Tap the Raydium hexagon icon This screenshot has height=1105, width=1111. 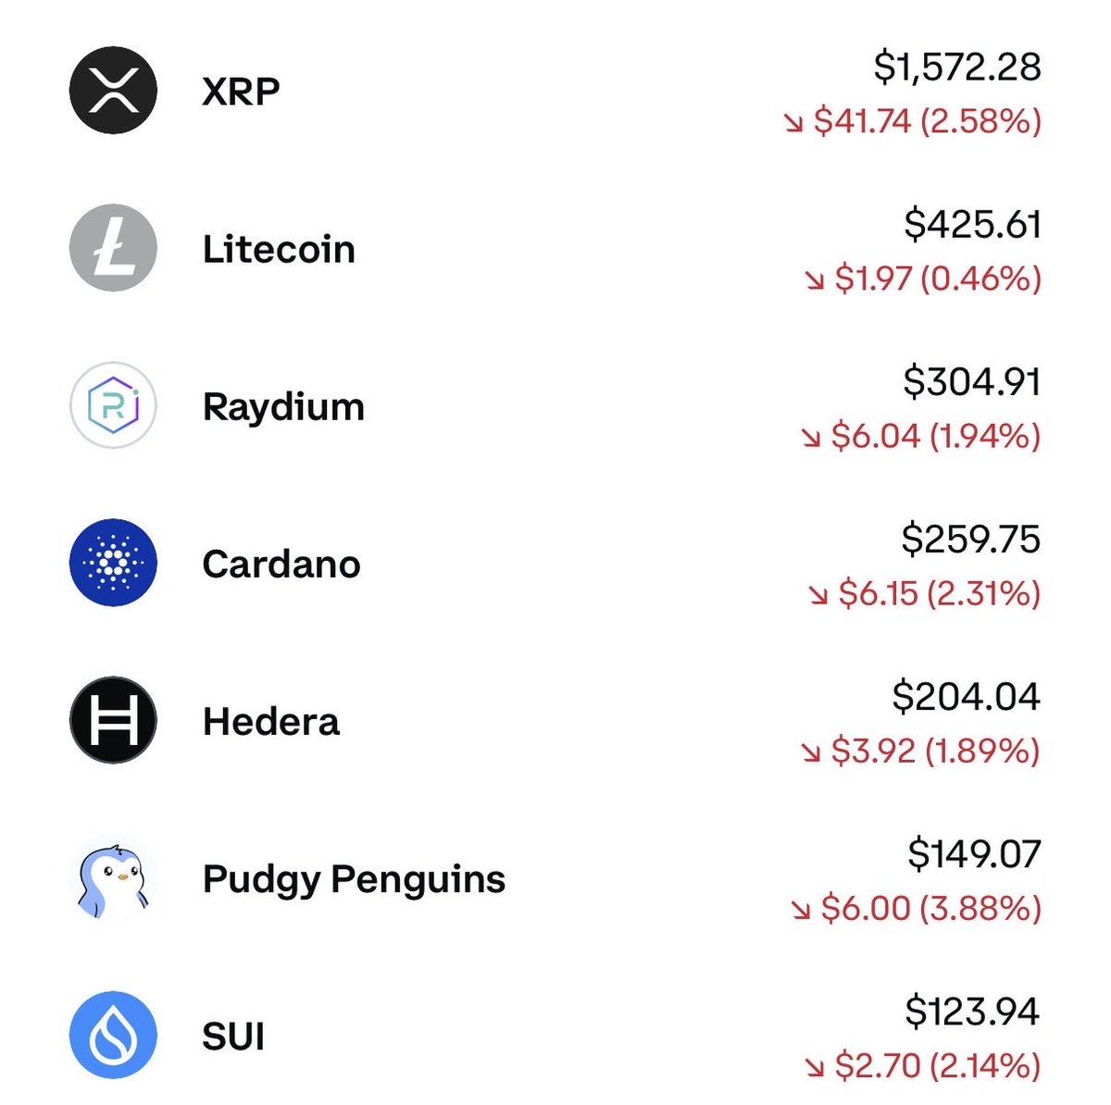pyautogui.click(x=113, y=405)
